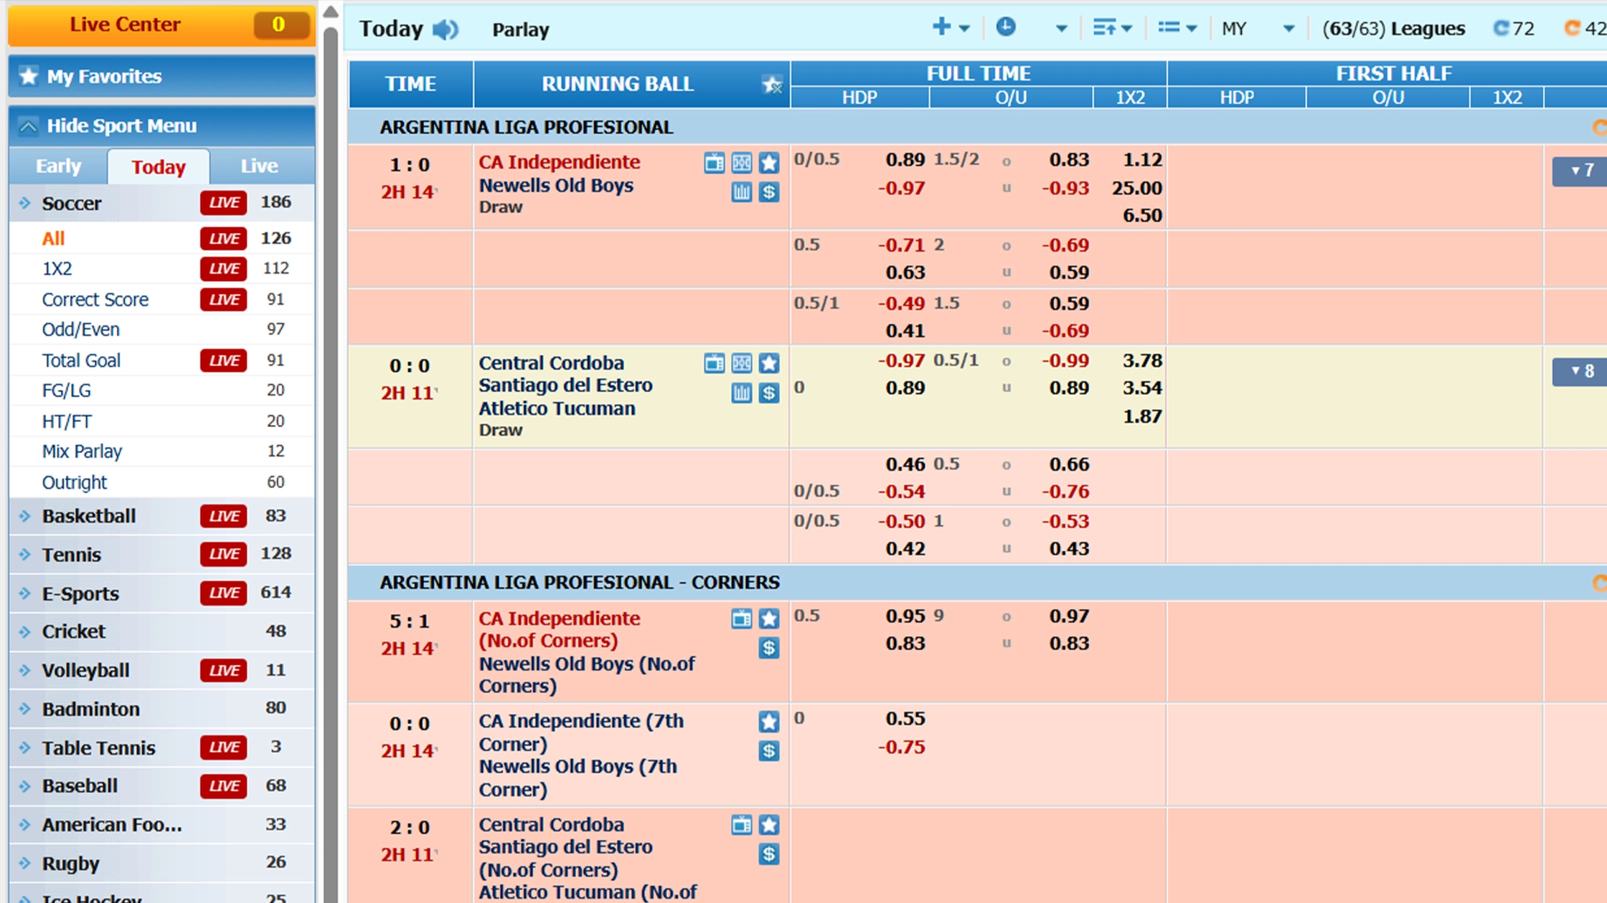Image resolution: width=1607 pixels, height=903 pixels.
Task: Select the Total Goal market
Action: point(161,360)
